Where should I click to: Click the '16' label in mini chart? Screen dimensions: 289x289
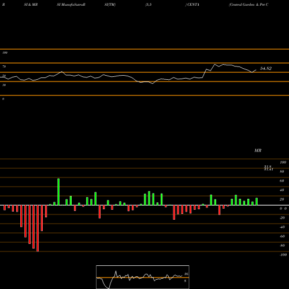[x=186, y=274]
